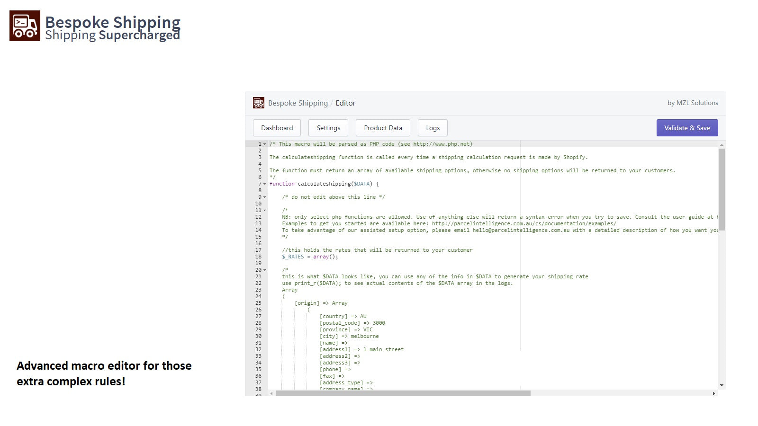Collapse the comment fold at line 9
The width and height of the screenshot is (758, 426).
click(x=265, y=197)
